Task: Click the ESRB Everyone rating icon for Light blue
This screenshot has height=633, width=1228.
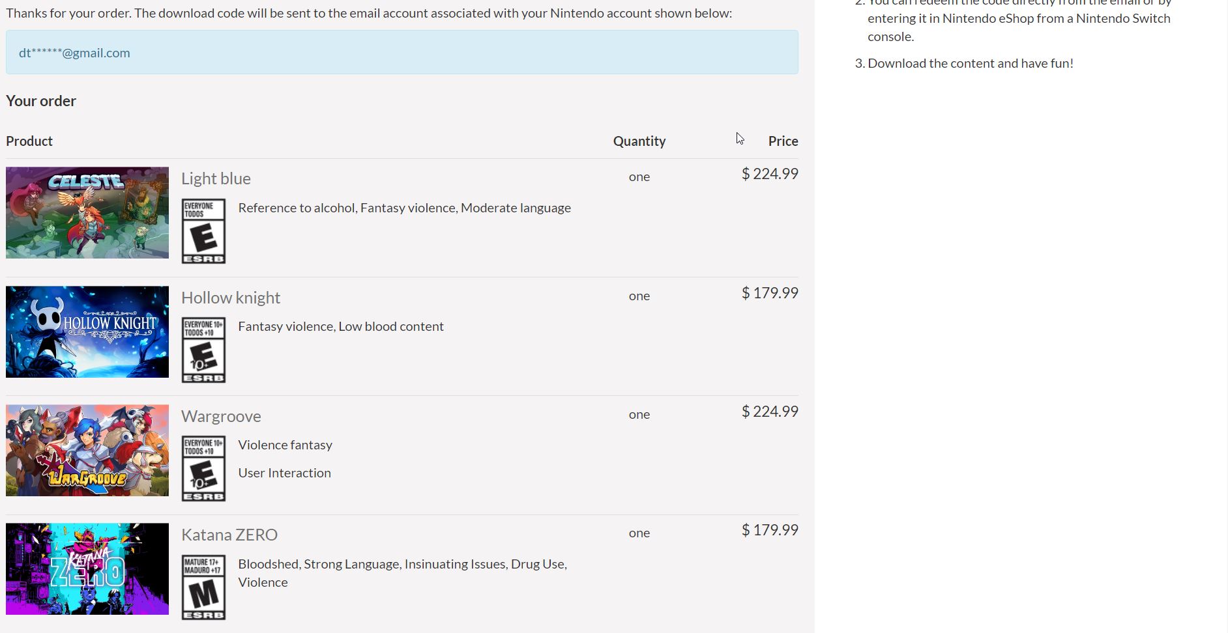Action: click(x=203, y=231)
